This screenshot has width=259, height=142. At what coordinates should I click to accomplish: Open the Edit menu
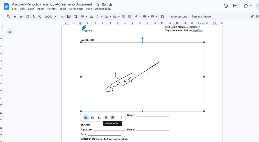click(x=22, y=9)
